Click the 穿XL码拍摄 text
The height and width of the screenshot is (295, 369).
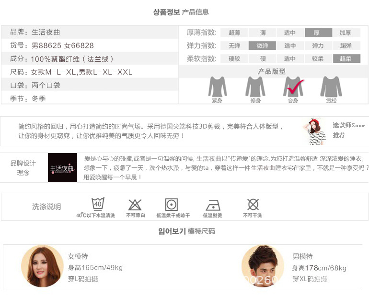click(310, 279)
